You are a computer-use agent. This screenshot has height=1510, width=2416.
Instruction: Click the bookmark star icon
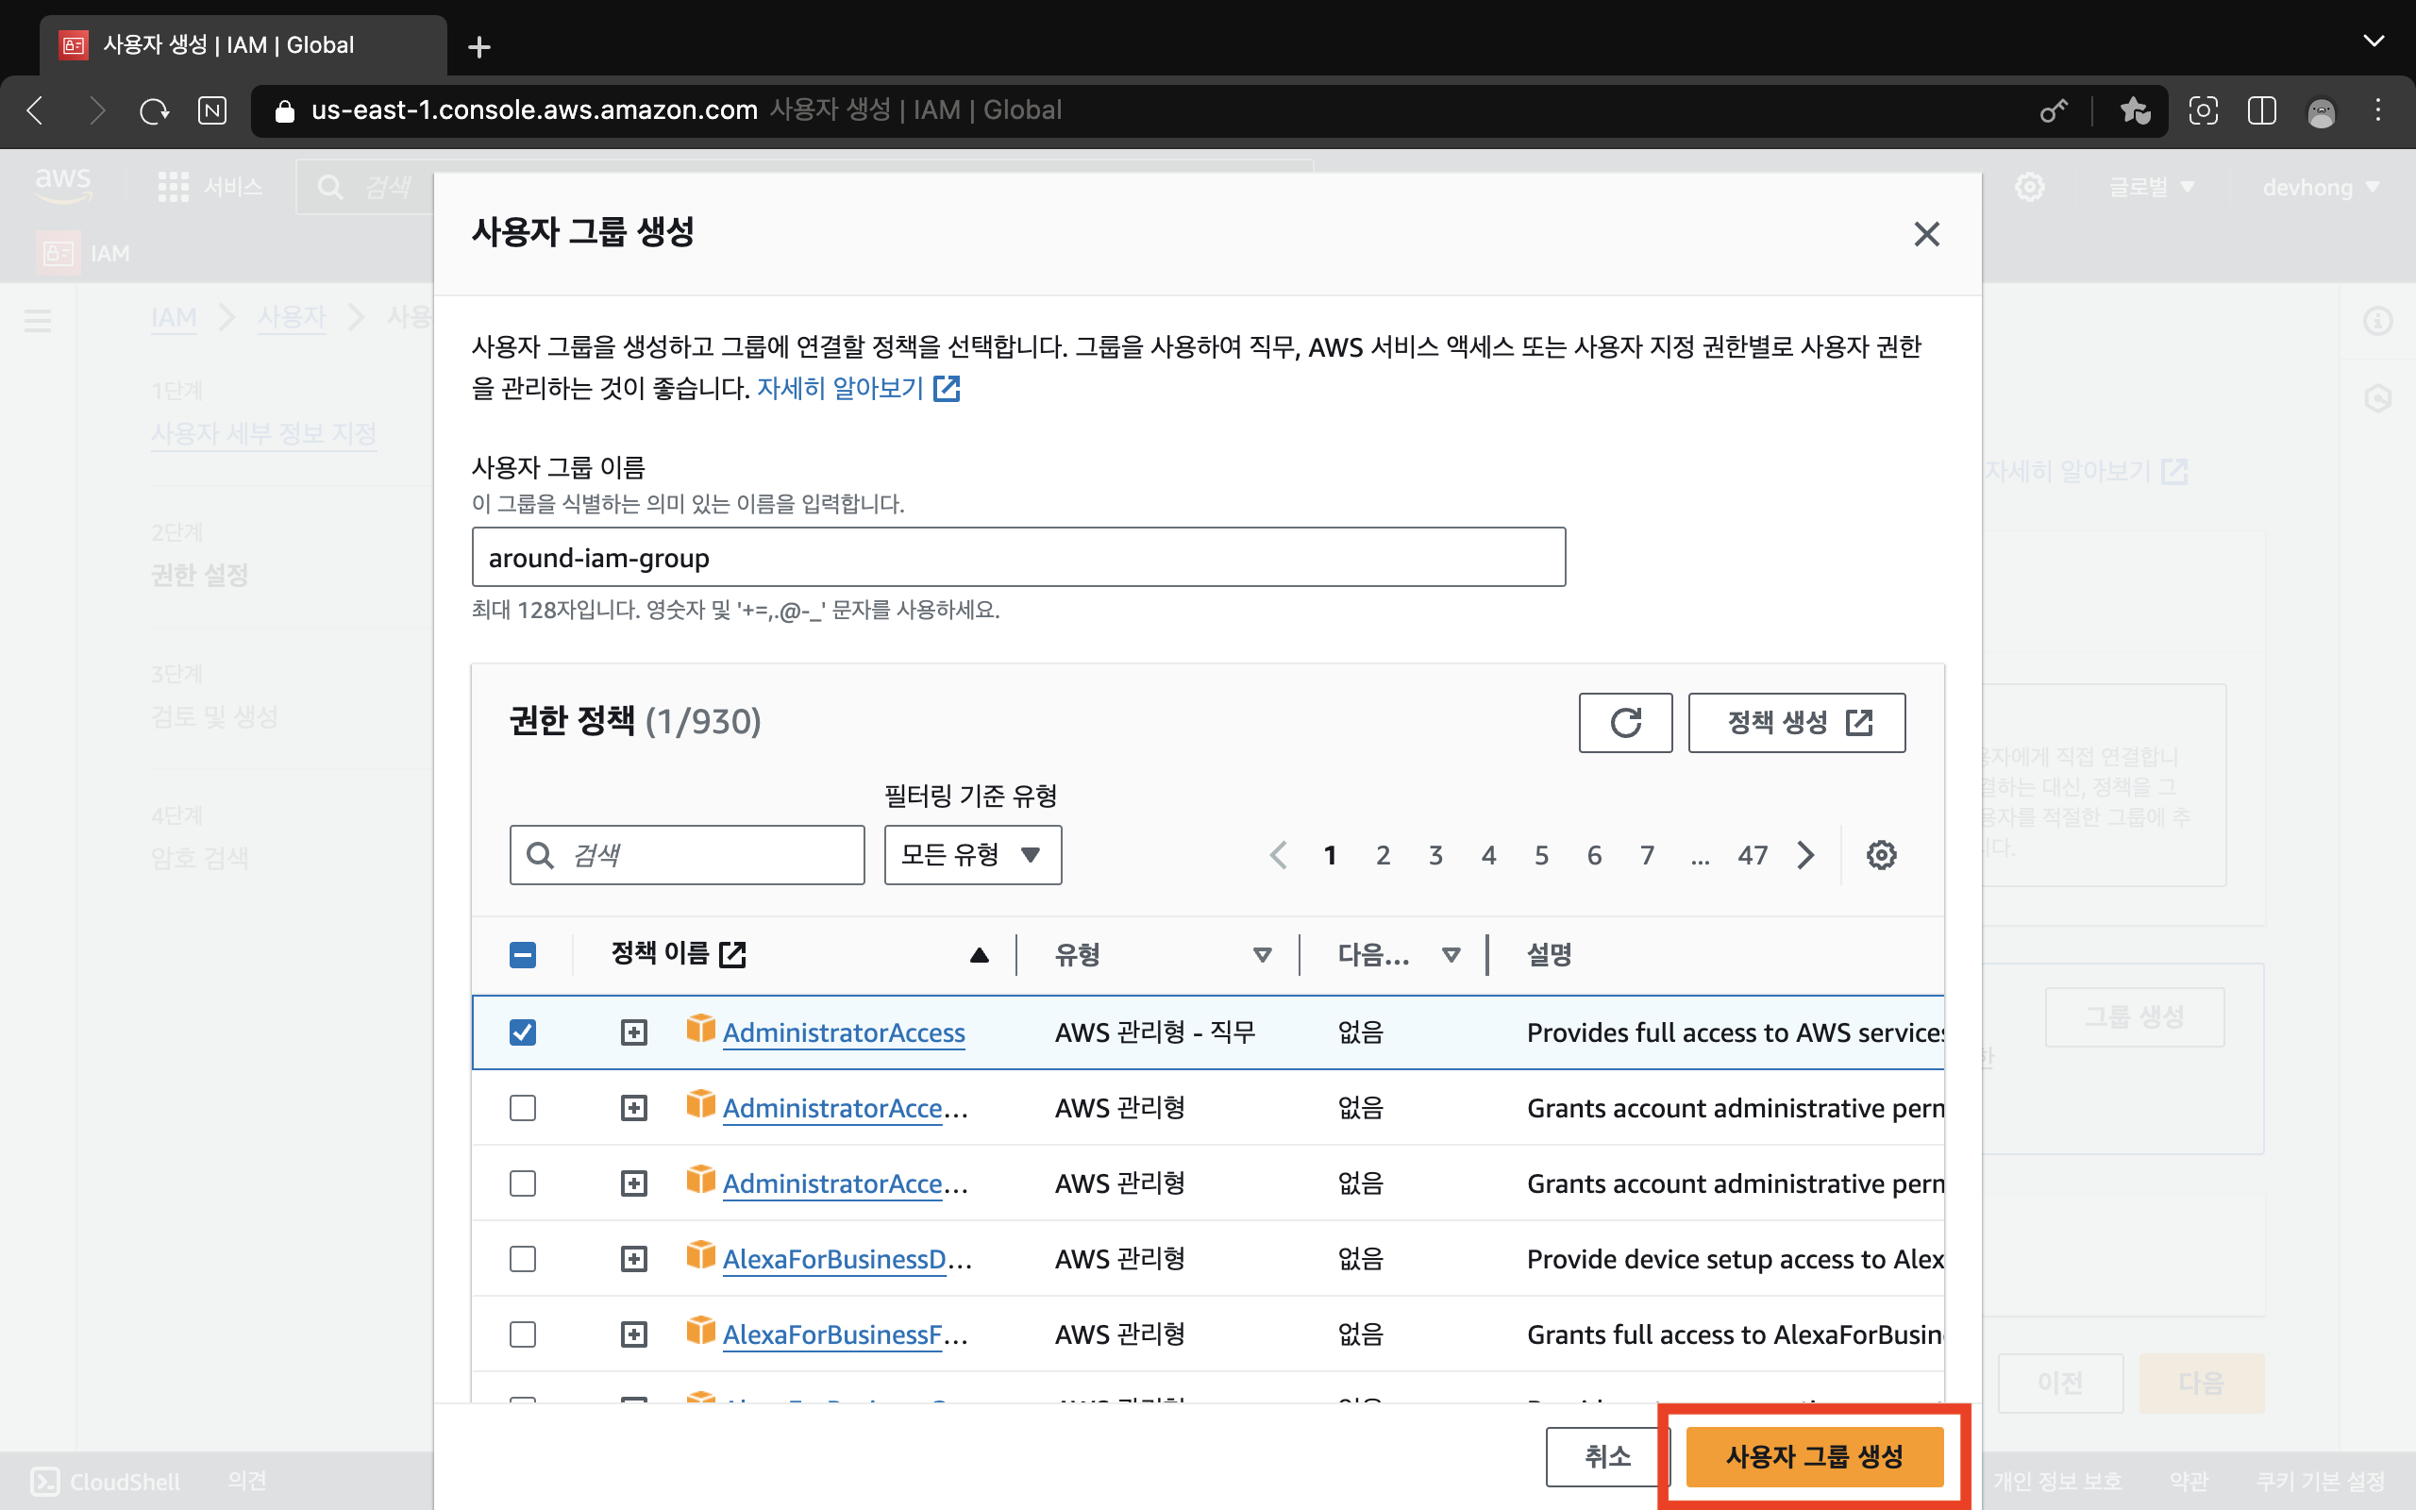[x=2135, y=109]
